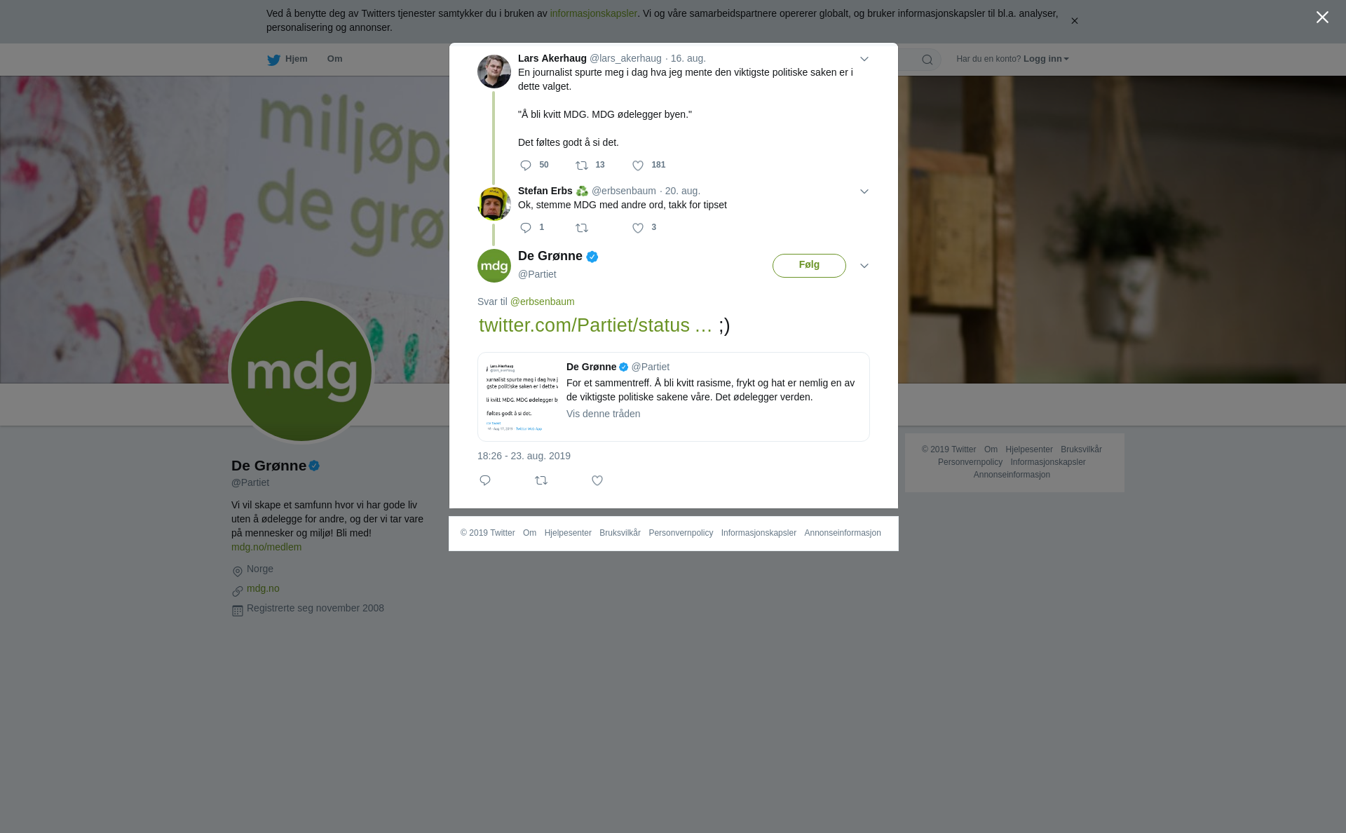Click Vis denne tråden in quoted tweet
Viewport: 1346px width, 833px height.
[603, 414]
